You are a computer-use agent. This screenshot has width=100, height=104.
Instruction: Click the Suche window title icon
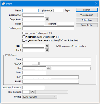(x=3, y=3)
